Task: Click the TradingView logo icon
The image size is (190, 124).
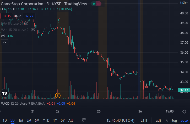Action: tap(5, 93)
